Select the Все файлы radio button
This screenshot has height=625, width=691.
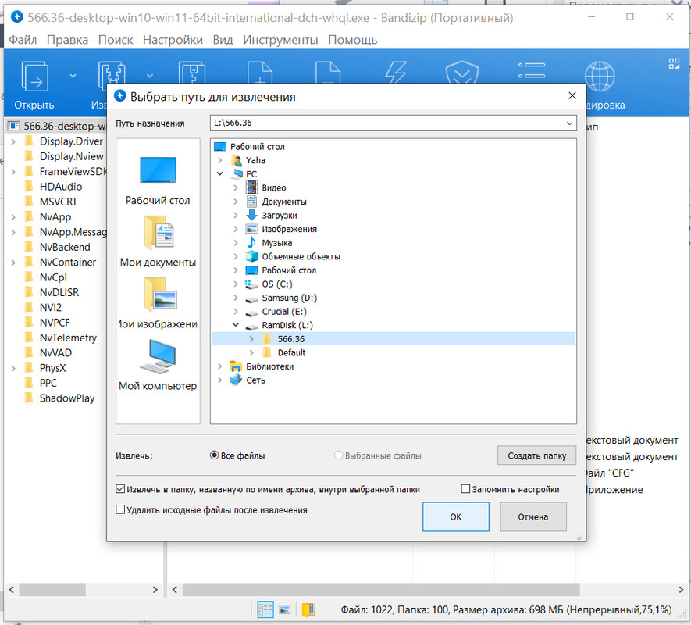coord(214,455)
